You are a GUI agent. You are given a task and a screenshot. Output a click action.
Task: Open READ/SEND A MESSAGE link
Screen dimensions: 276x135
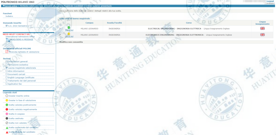(x=21, y=39)
